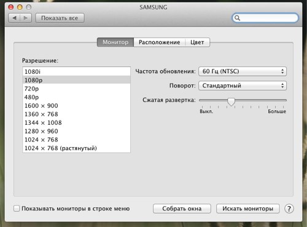Set overscan slider to Больше end
The width and height of the screenshot is (307, 227).
[x=284, y=100]
